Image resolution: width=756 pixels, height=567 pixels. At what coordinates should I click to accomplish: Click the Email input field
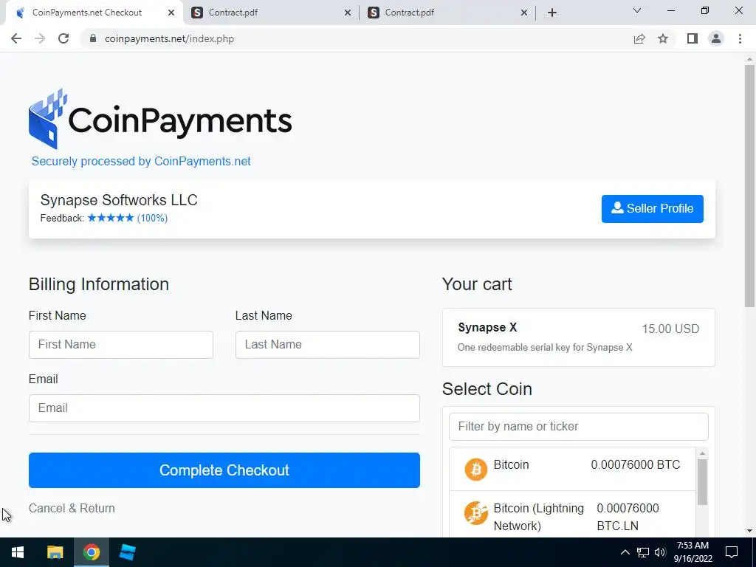[224, 408]
